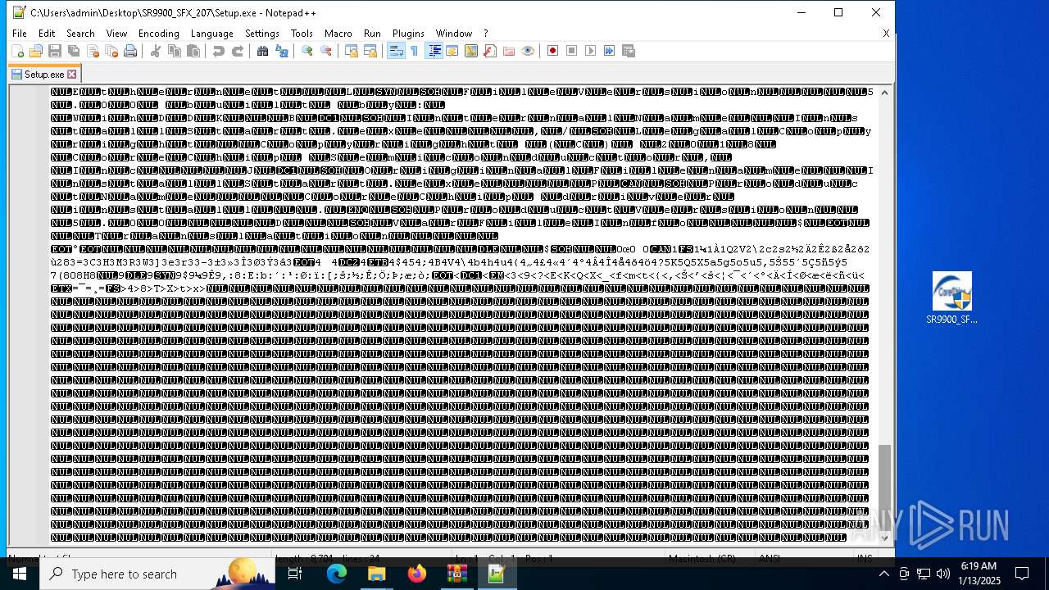Viewport: 1049px width, 590px height.
Task: Open File Explorer from the taskbar
Action: [377, 574]
